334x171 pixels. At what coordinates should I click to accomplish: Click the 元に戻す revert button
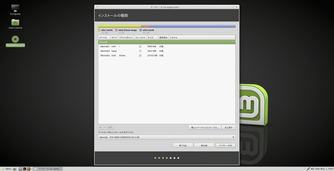click(x=229, y=127)
